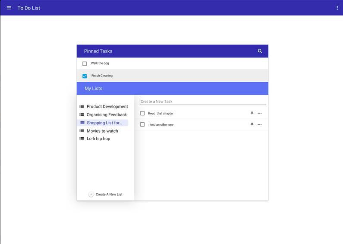Screen dimensions: 343x244
Task: Tick the 'And an other one' checkbox
Action: 142,124
